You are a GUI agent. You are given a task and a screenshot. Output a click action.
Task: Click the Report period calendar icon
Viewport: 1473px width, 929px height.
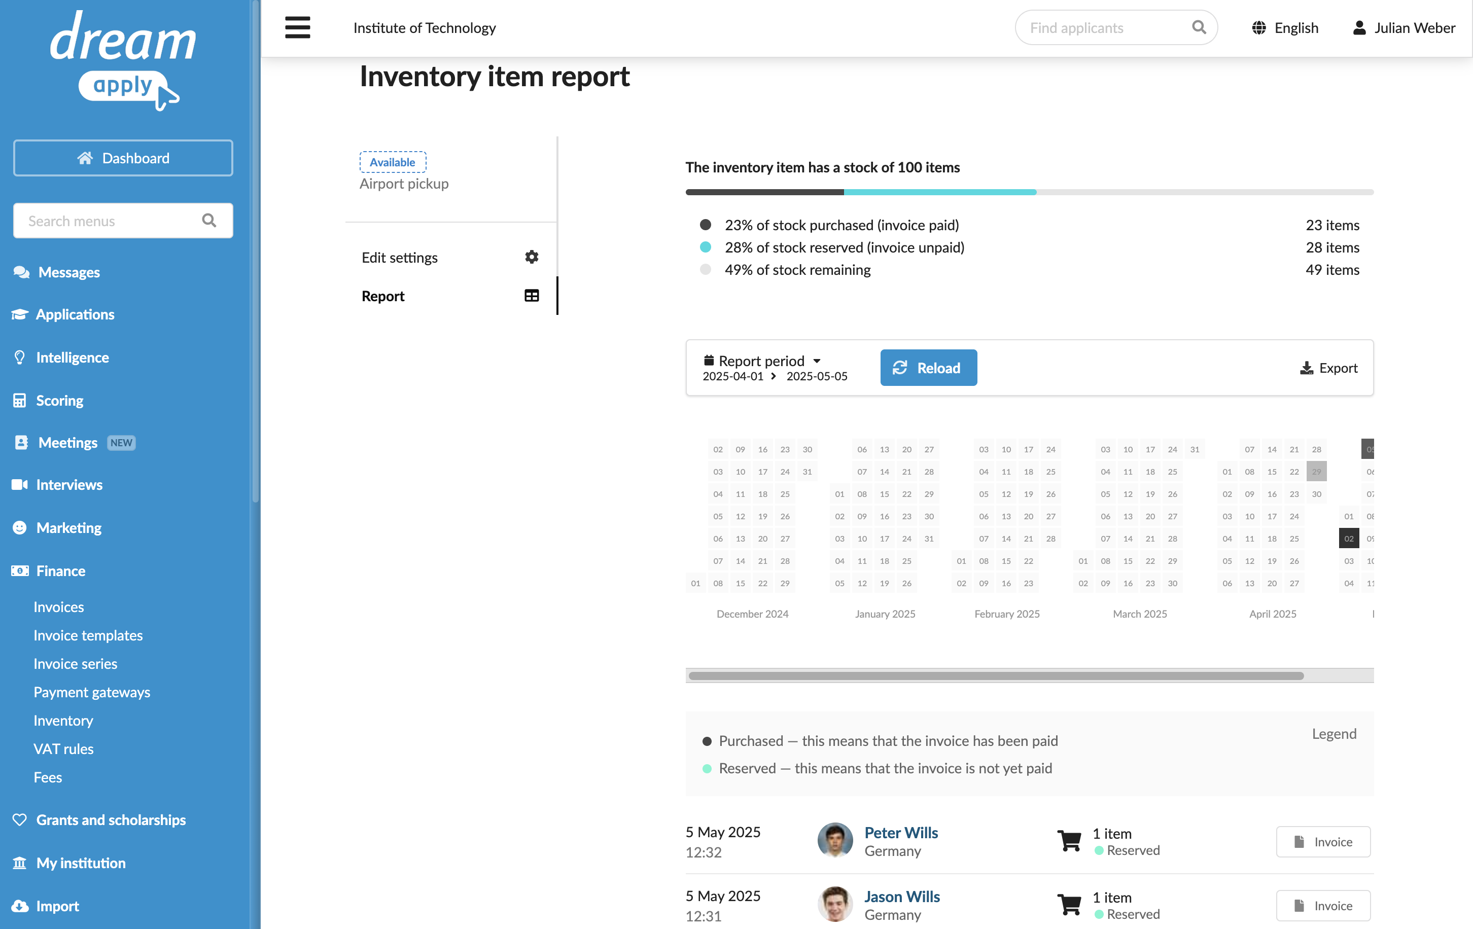pyautogui.click(x=709, y=361)
